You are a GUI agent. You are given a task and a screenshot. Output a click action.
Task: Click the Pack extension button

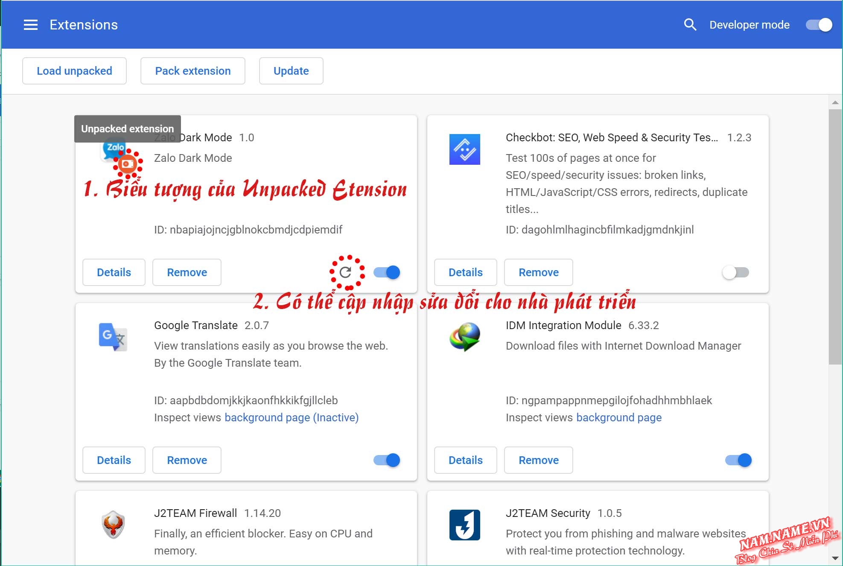click(x=193, y=71)
